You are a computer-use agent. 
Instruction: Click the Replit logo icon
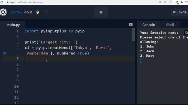[3, 12]
